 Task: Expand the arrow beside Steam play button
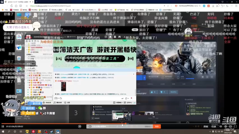(x=144, y=77)
